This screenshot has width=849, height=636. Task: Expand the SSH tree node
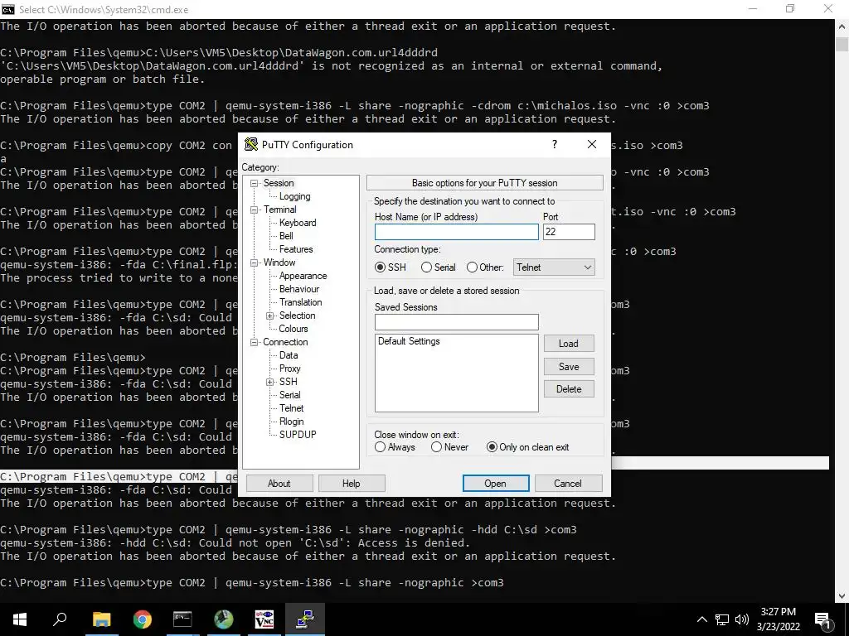click(269, 382)
